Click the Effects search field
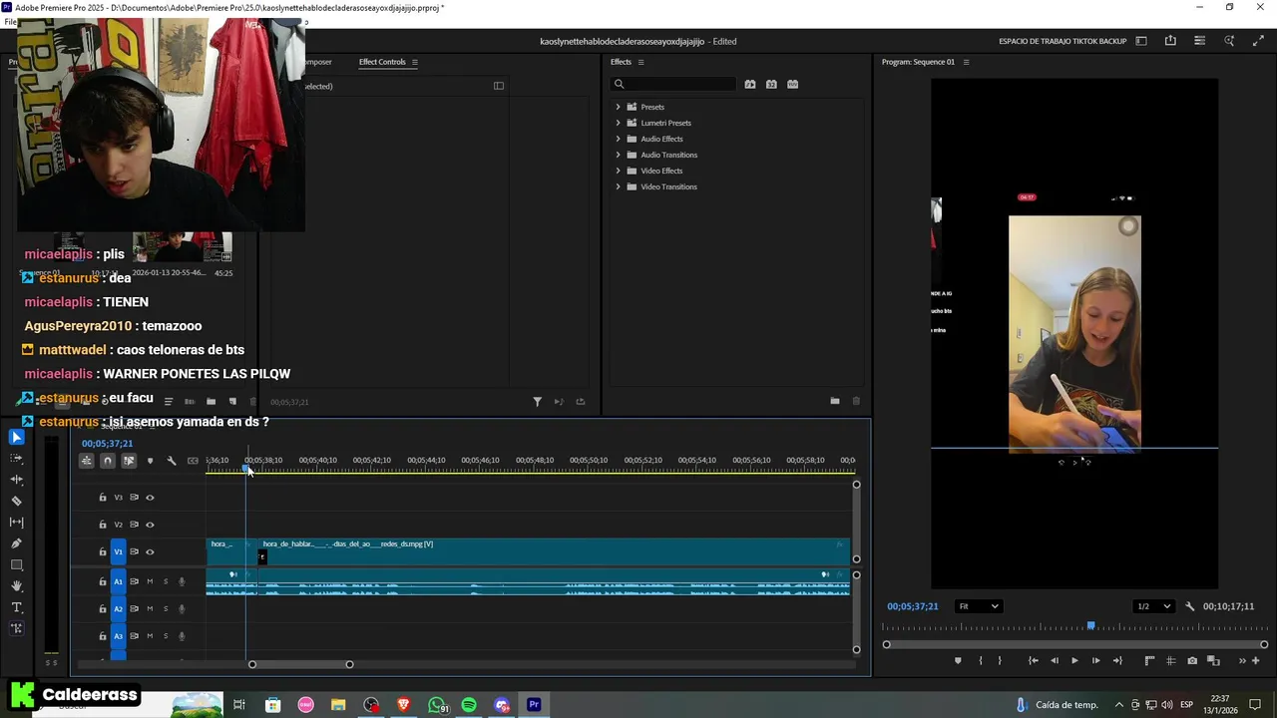Viewport: 1277px width, 718px height. point(674,84)
